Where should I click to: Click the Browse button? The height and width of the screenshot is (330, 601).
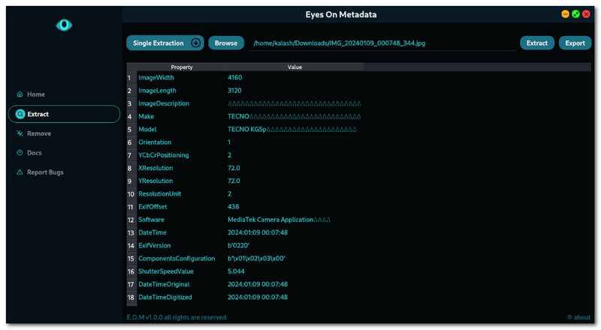click(226, 43)
